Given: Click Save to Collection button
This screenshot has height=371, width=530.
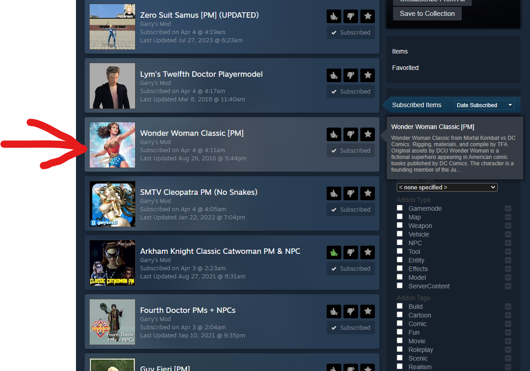Looking at the screenshot, I should 427,14.
